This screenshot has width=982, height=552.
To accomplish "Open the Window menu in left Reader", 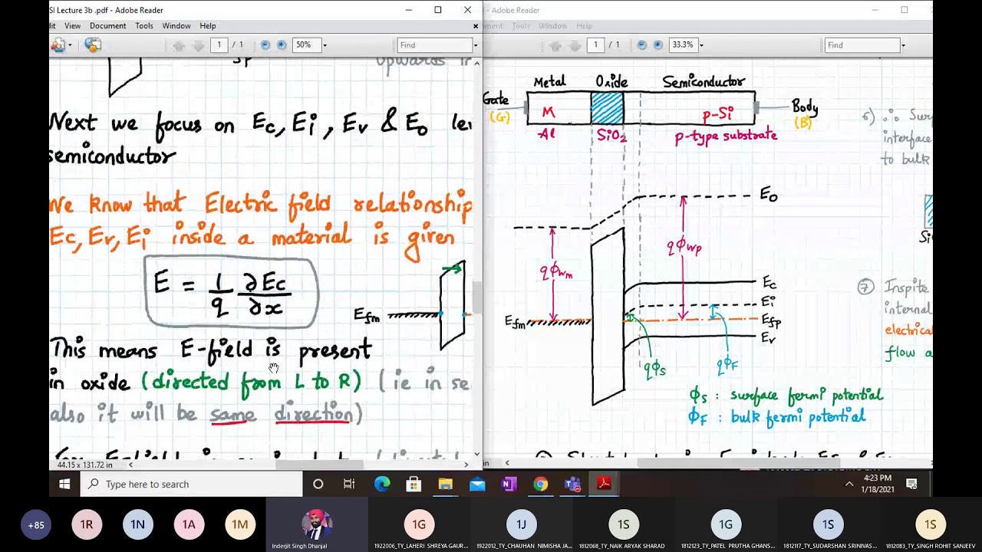I will pyautogui.click(x=176, y=26).
